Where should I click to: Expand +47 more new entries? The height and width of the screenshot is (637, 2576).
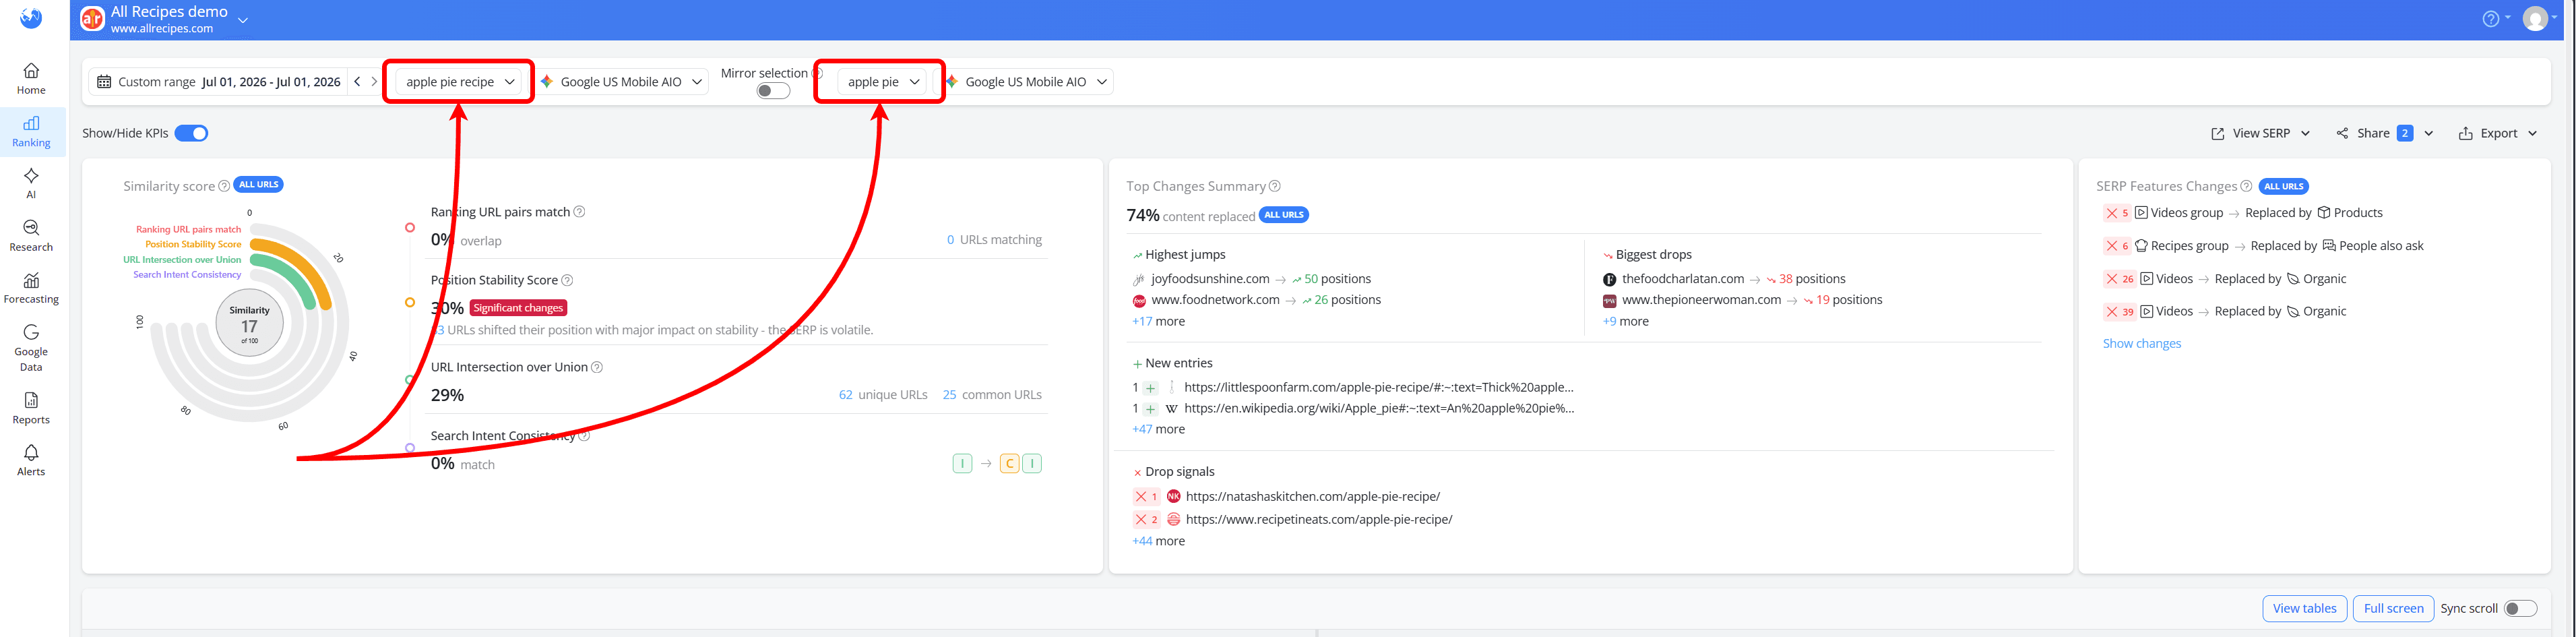pyautogui.click(x=1158, y=429)
